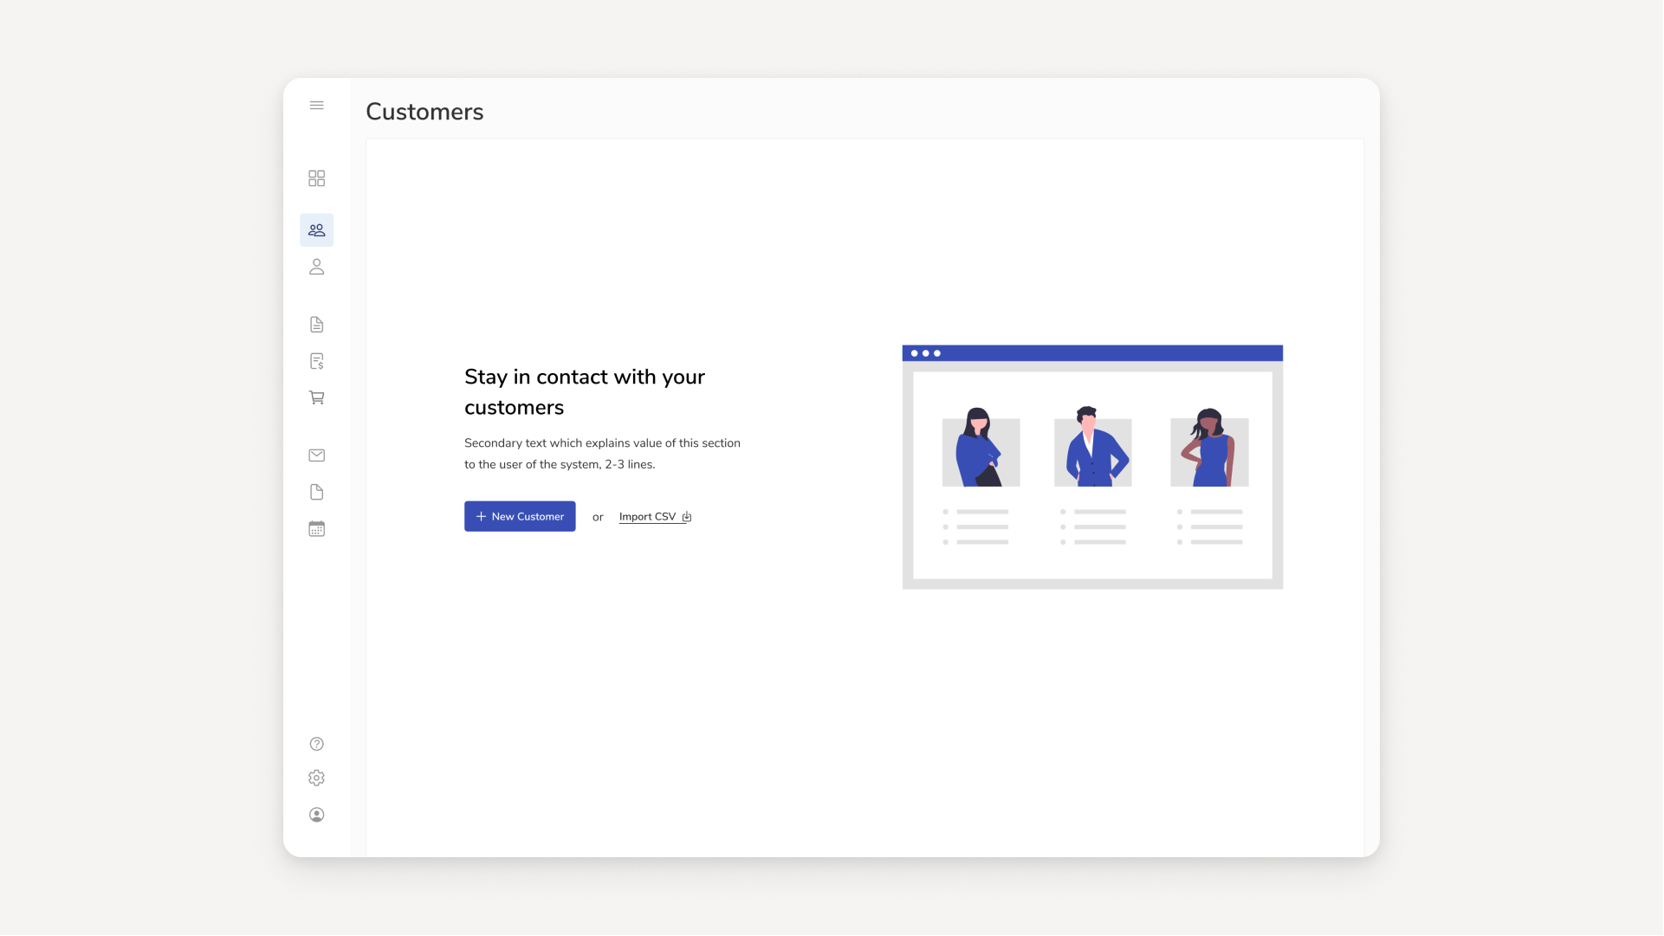1664x936 pixels.
Task: Open the calendar icon in sidebar
Action: (x=316, y=528)
